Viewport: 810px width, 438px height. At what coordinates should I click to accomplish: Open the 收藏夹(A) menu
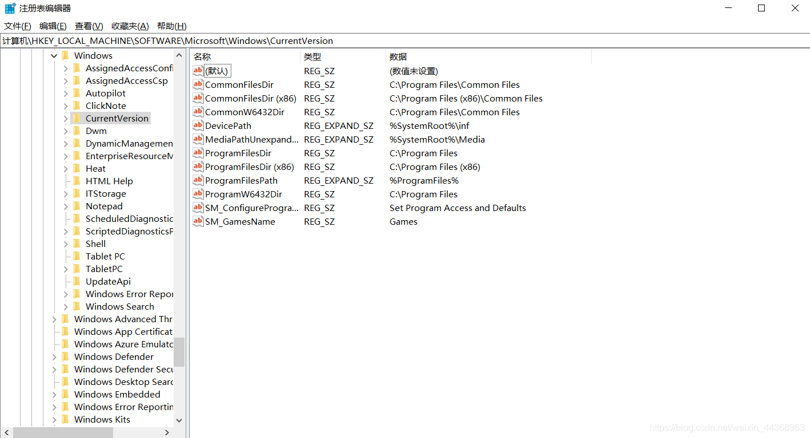point(130,26)
